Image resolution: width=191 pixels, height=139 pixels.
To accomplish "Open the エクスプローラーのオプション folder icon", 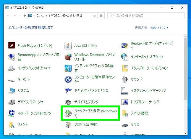I will point(125,68).
